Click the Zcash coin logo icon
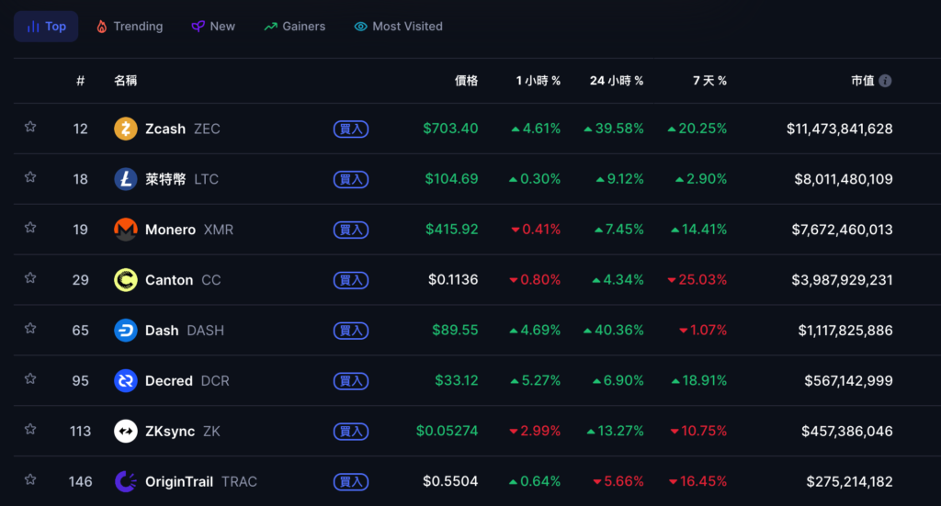 click(x=126, y=129)
